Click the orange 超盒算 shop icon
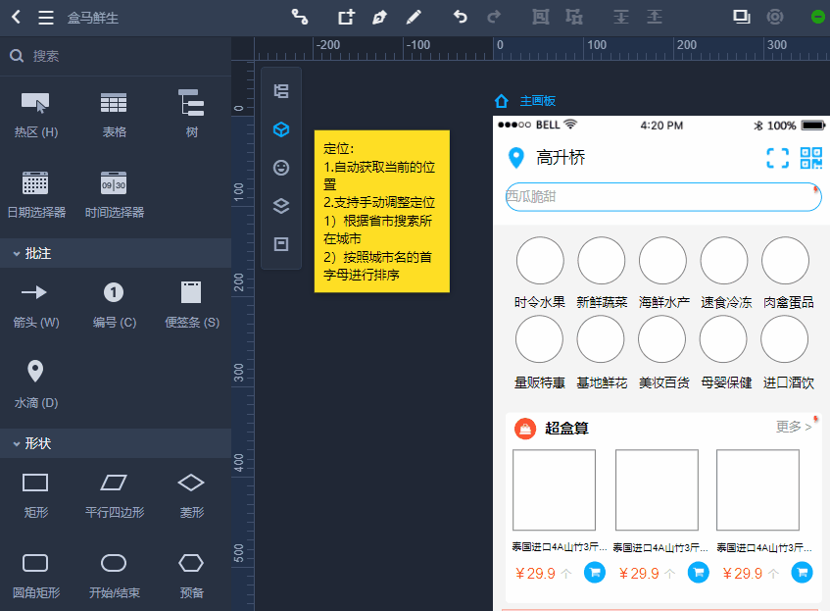 click(525, 429)
